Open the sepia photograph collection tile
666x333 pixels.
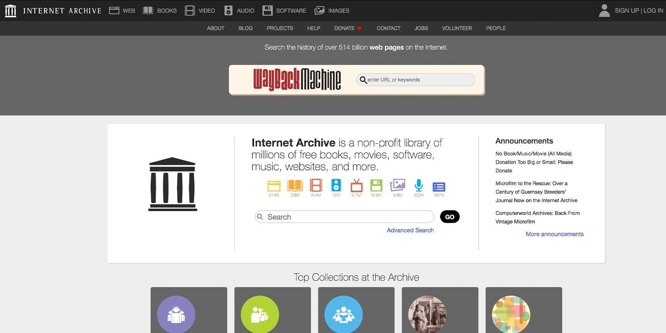[x=440, y=310]
